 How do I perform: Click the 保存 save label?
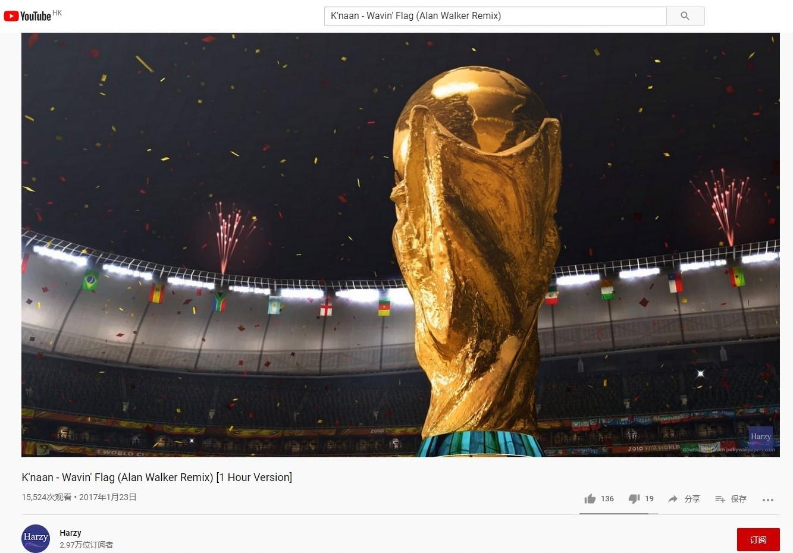pos(738,499)
